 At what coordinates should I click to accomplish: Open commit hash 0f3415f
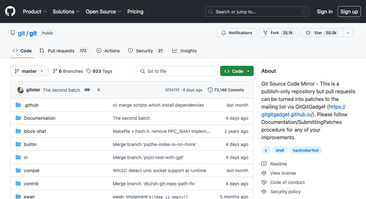172,90
